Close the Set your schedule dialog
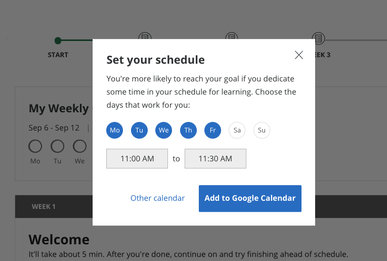This screenshot has width=387, height=261. (299, 55)
